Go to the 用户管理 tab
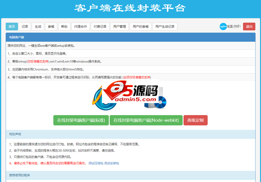261x182 pixels. click(120, 26)
